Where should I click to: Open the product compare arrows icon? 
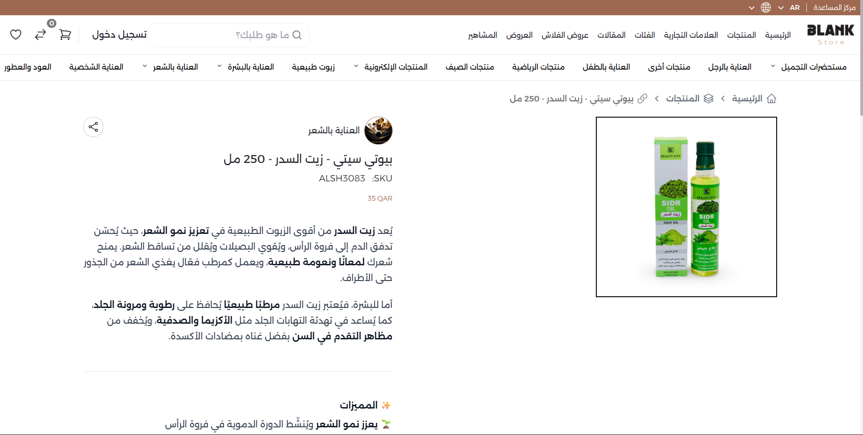(x=40, y=35)
